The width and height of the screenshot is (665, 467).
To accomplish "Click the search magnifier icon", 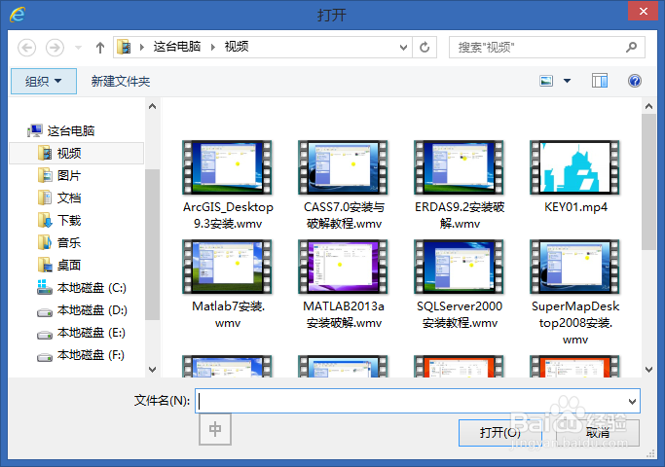I will 631,48.
